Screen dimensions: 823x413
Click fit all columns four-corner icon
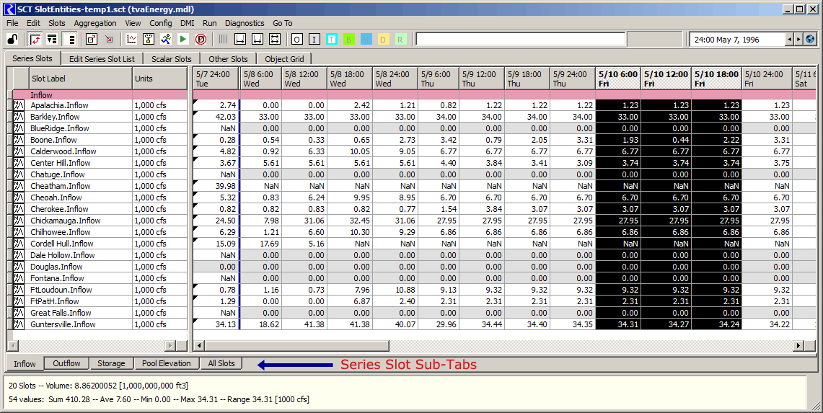coord(275,40)
